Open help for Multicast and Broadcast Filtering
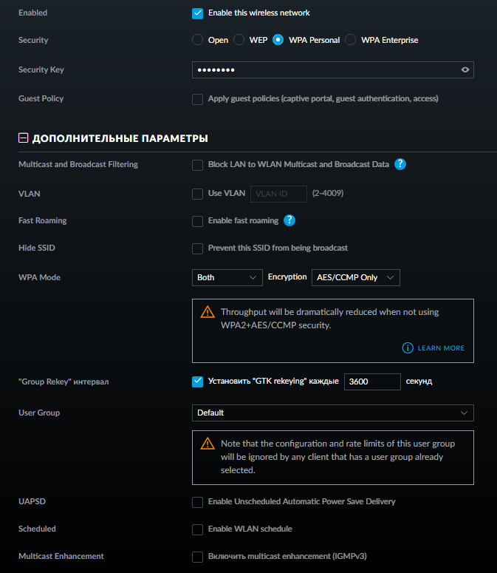Viewport: 497px width, 573px height. [x=400, y=164]
